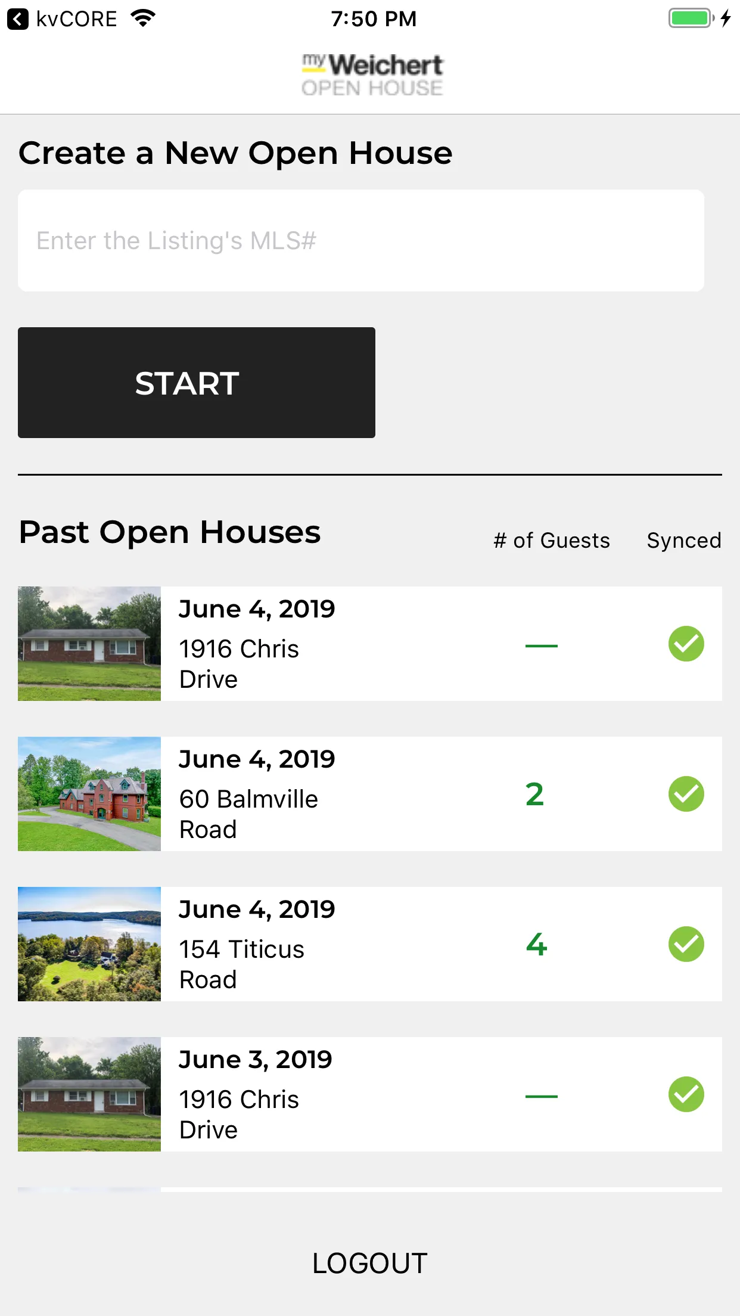Screen dimensions: 740x1316
Task: Open the 60 Balmville Road house photo
Action: click(x=89, y=794)
